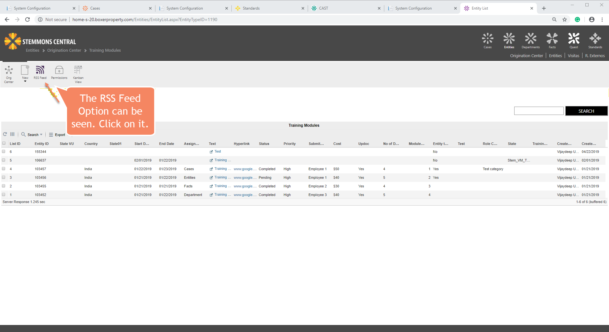The width and height of the screenshot is (609, 332).
Task: Open the Test entity link
Action: click(218, 152)
